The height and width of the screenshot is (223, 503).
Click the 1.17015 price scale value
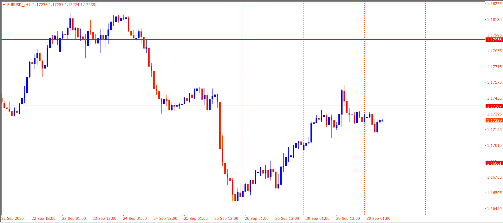tap(494, 146)
